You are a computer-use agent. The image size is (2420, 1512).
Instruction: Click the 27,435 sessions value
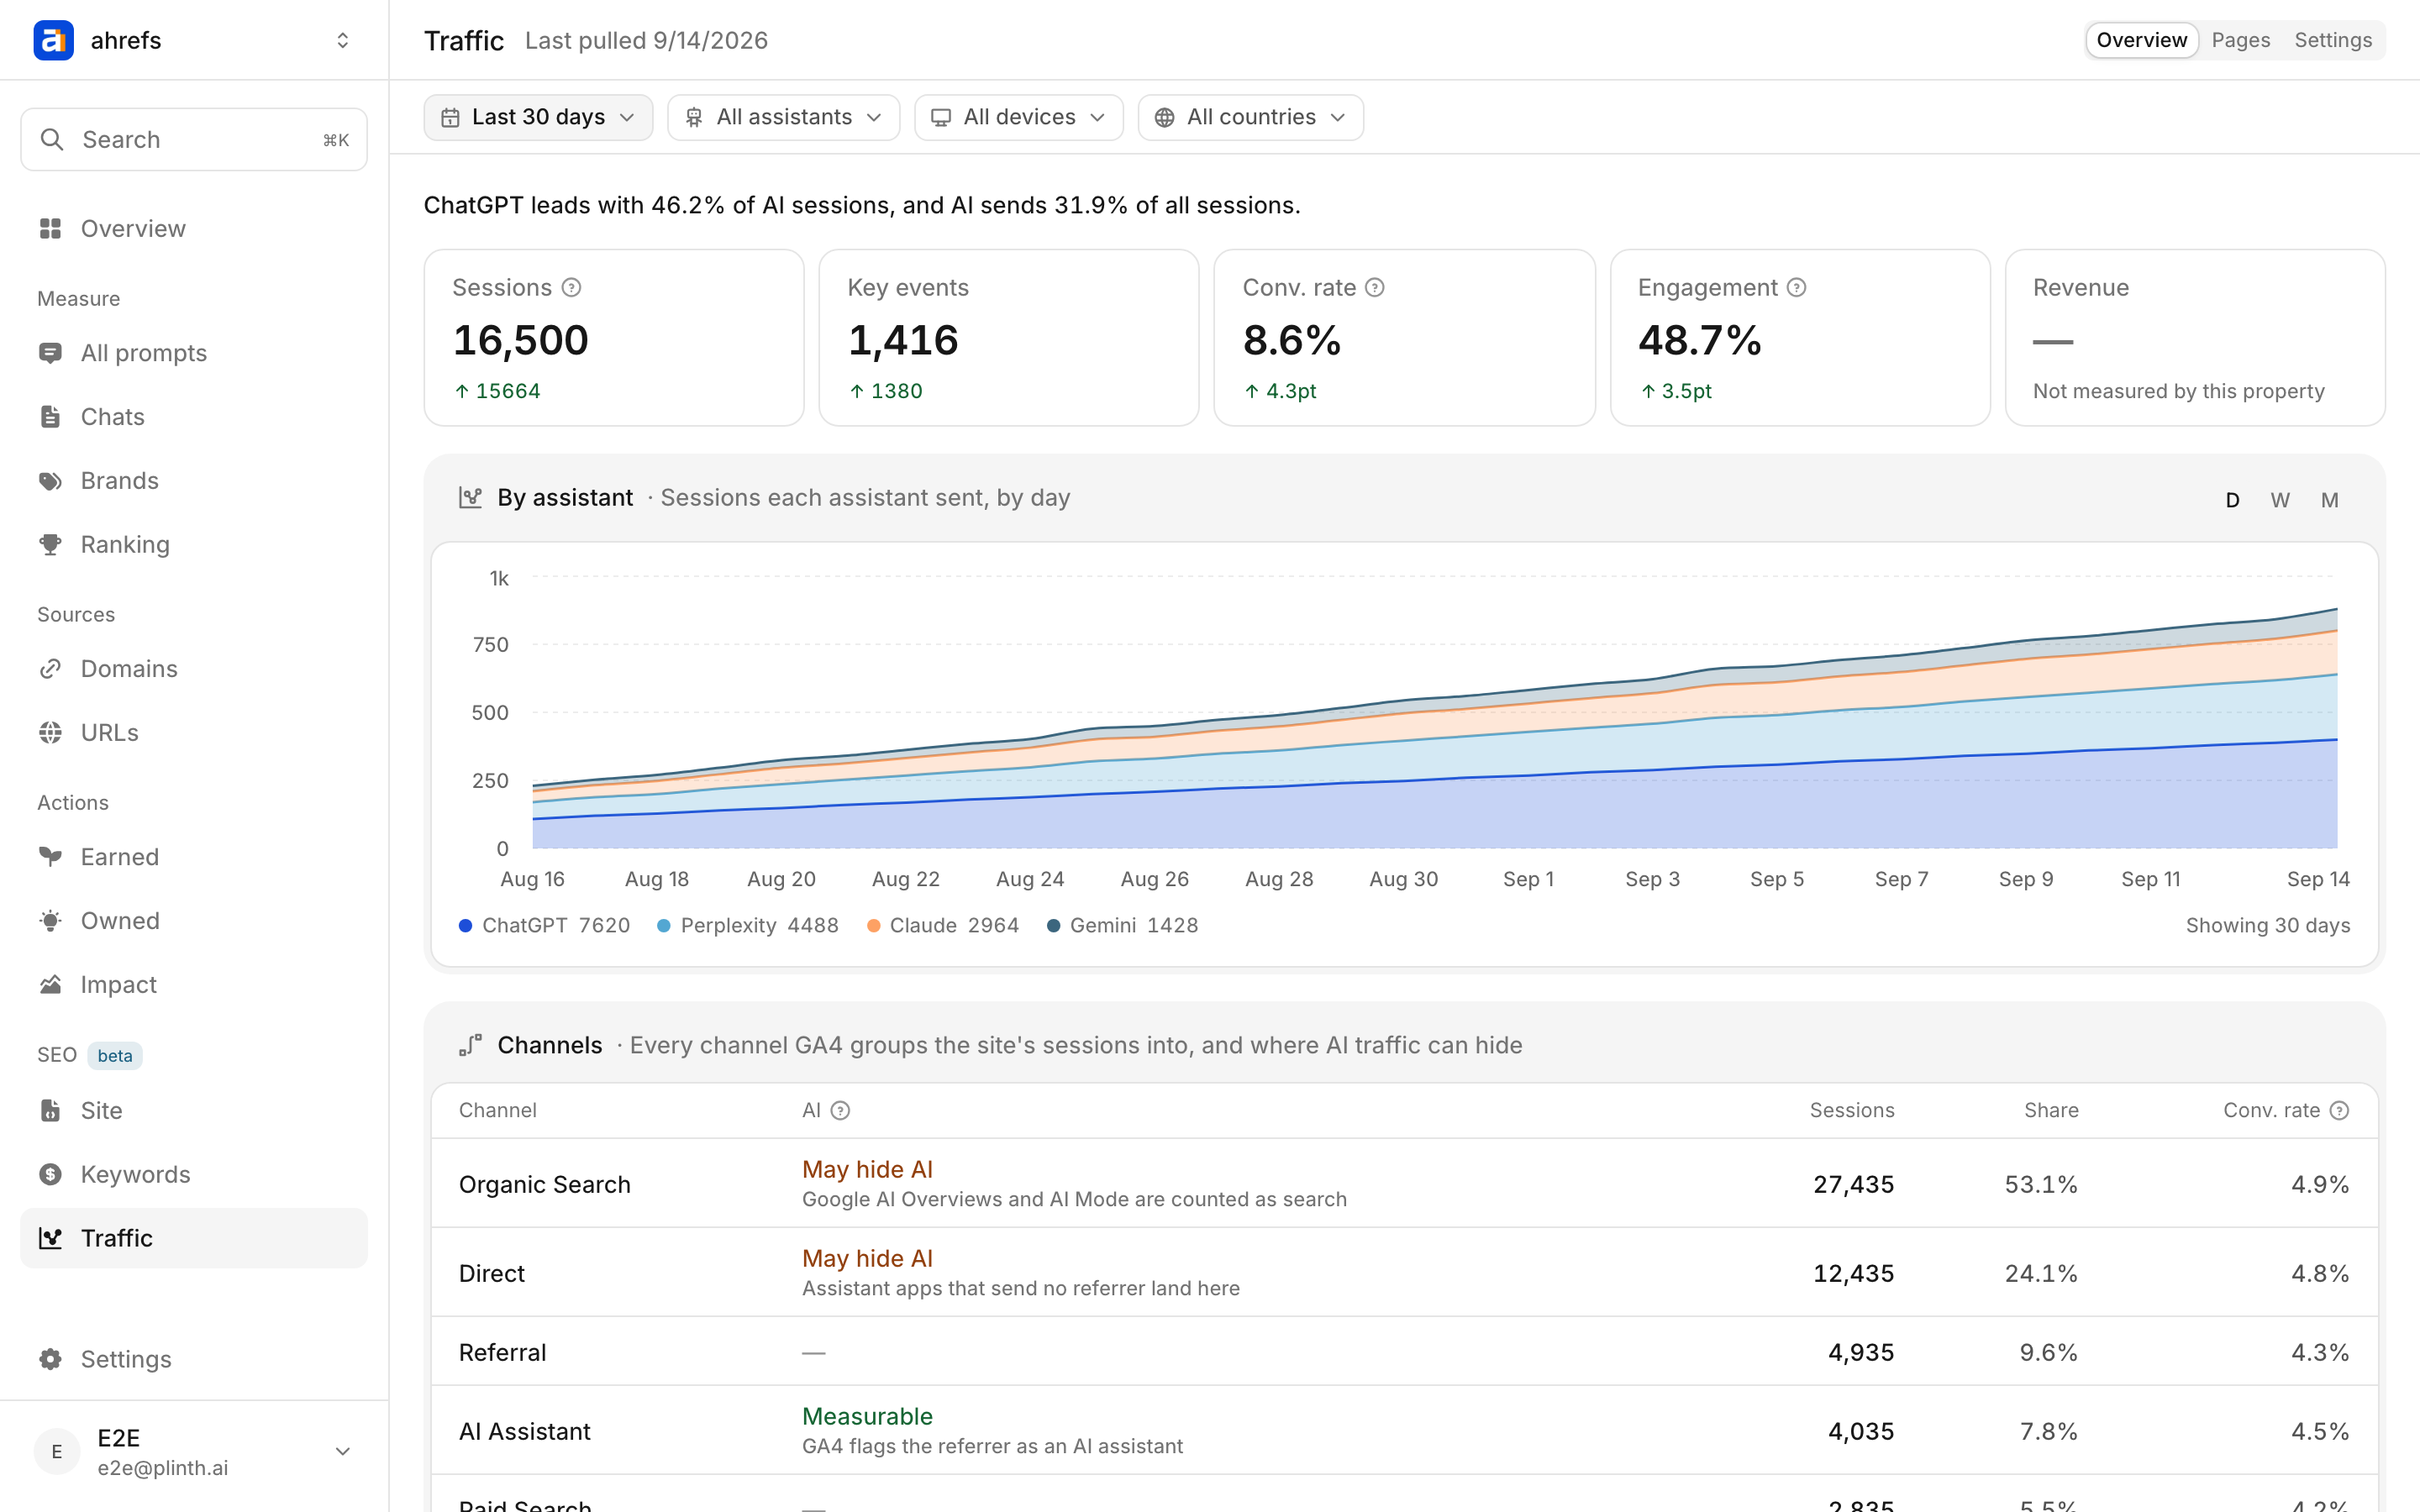pos(1854,1185)
